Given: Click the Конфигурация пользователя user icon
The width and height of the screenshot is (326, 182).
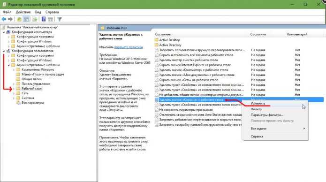Looking at the screenshot, I should pyautogui.click(x=8, y=51).
